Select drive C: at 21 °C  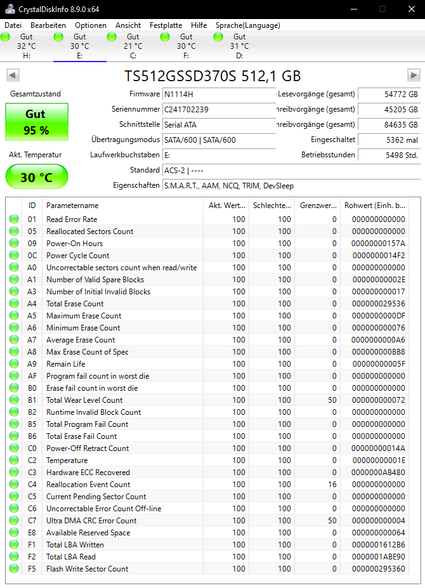point(133,46)
